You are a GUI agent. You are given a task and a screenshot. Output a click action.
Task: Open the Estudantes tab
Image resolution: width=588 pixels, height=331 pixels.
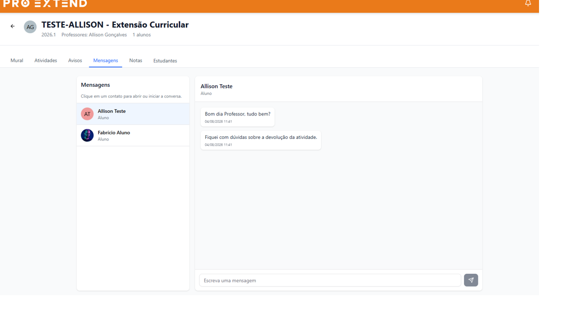(165, 61)
